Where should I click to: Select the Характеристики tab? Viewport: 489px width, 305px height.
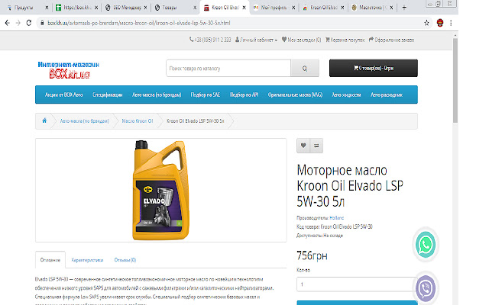point(87,259)
